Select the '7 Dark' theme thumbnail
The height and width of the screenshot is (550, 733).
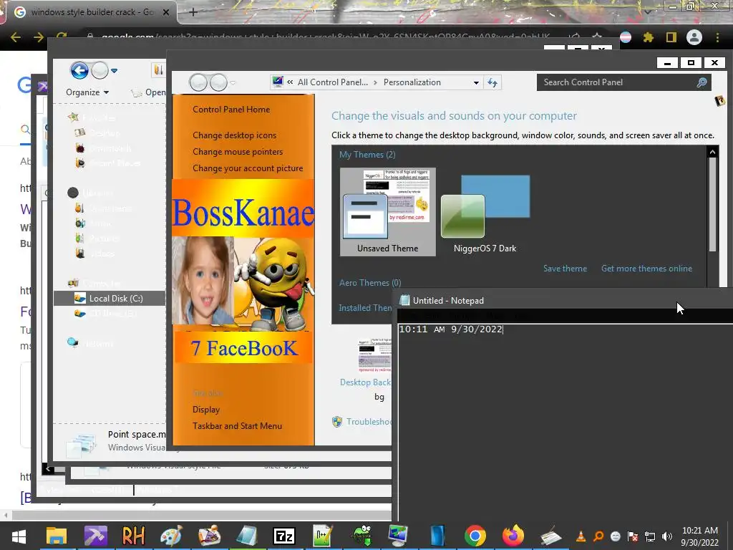(485, 213)
